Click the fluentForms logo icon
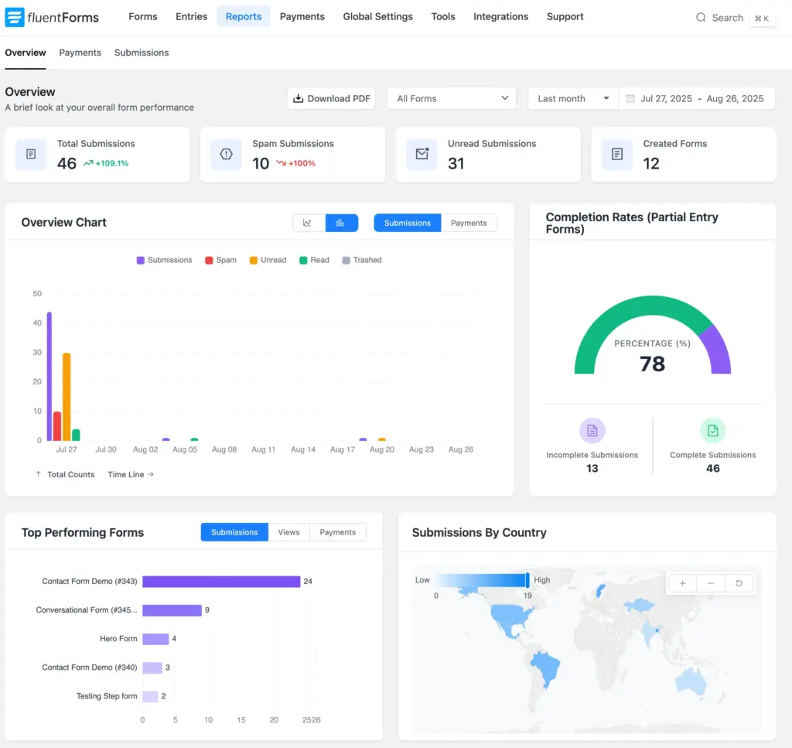The width and height of the screenshot is (792, 748). click(15, 17)
